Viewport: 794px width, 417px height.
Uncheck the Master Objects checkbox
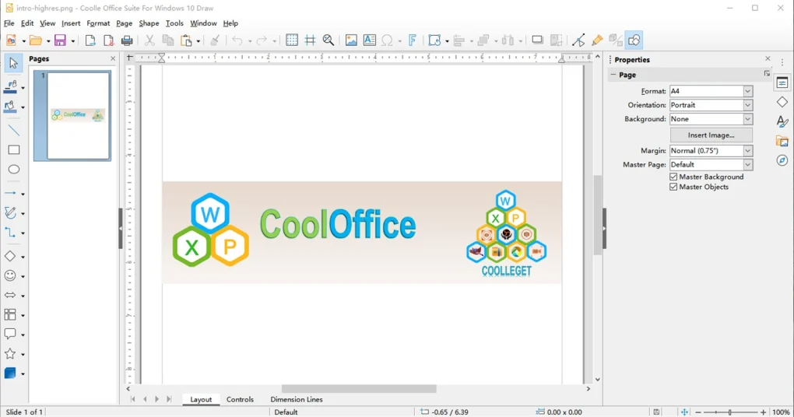click(674, 187)
